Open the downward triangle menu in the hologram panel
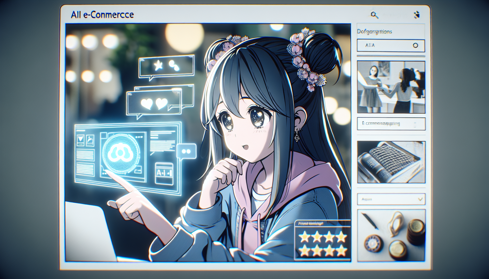This screenshot has height=279, width=489. click(x=80, y=140)
